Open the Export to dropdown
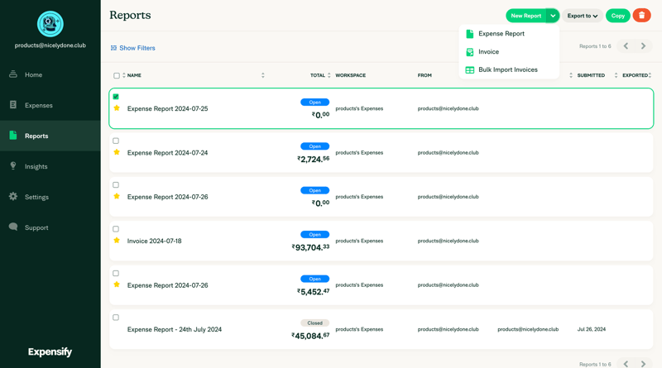The image size is (662, 368). [583, 16]
